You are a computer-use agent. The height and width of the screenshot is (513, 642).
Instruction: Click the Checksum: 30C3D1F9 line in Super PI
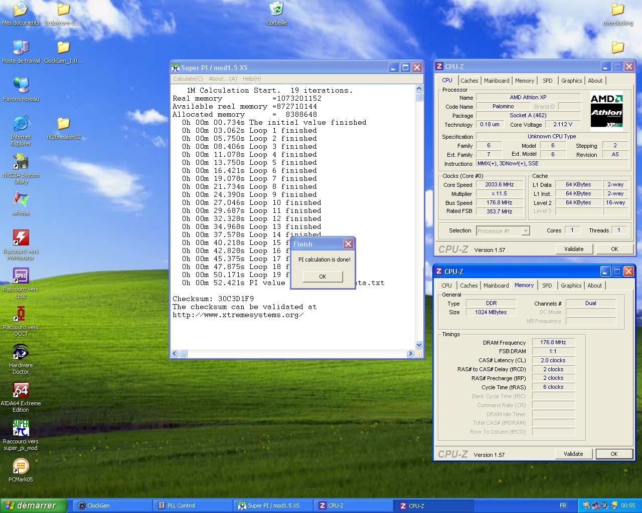pyautogui.click(x=213, y=299)
